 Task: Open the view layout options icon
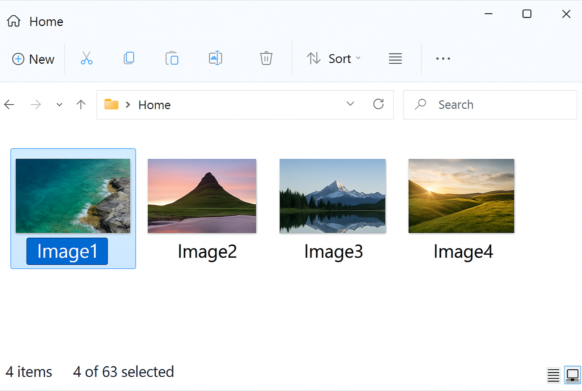tap(395, 58)
